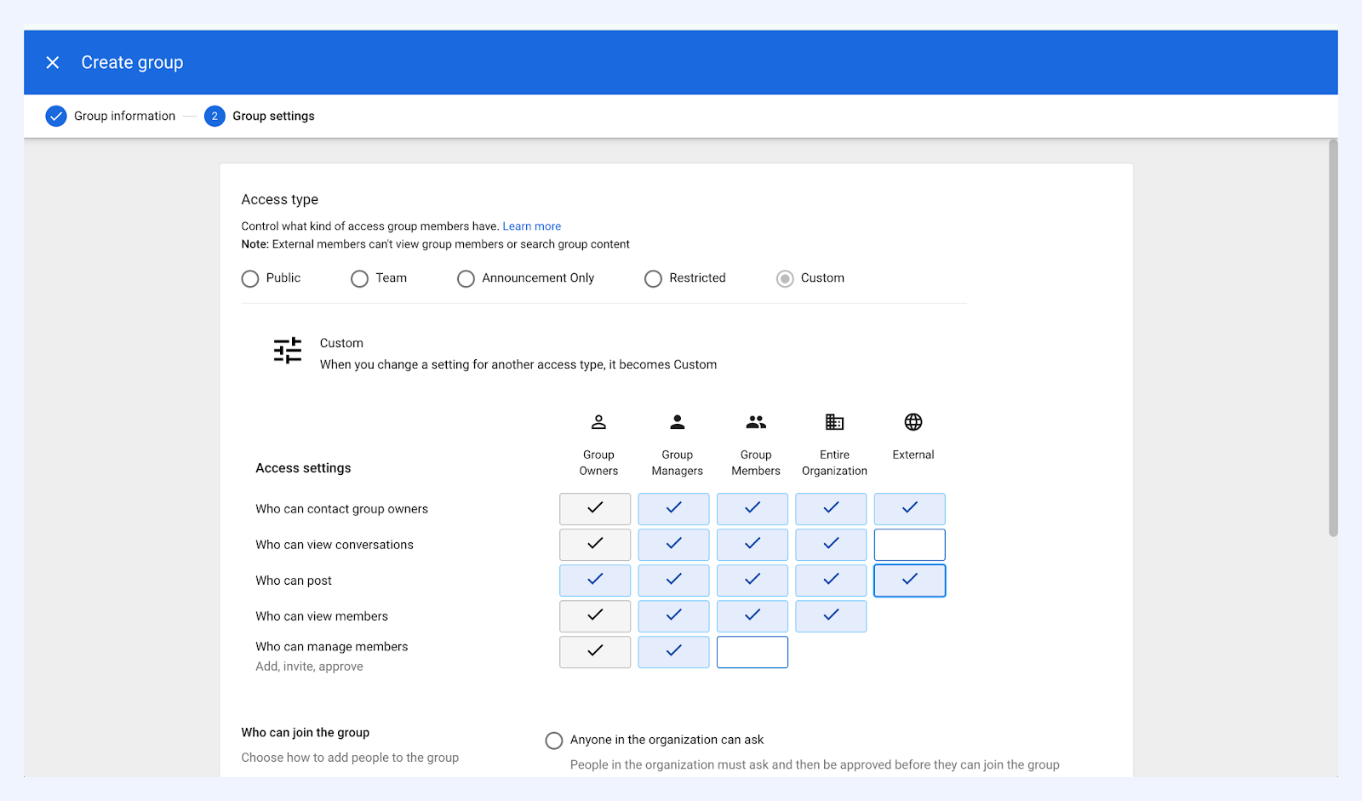
Task: Open the Learn more link
Action: (532, 226)
